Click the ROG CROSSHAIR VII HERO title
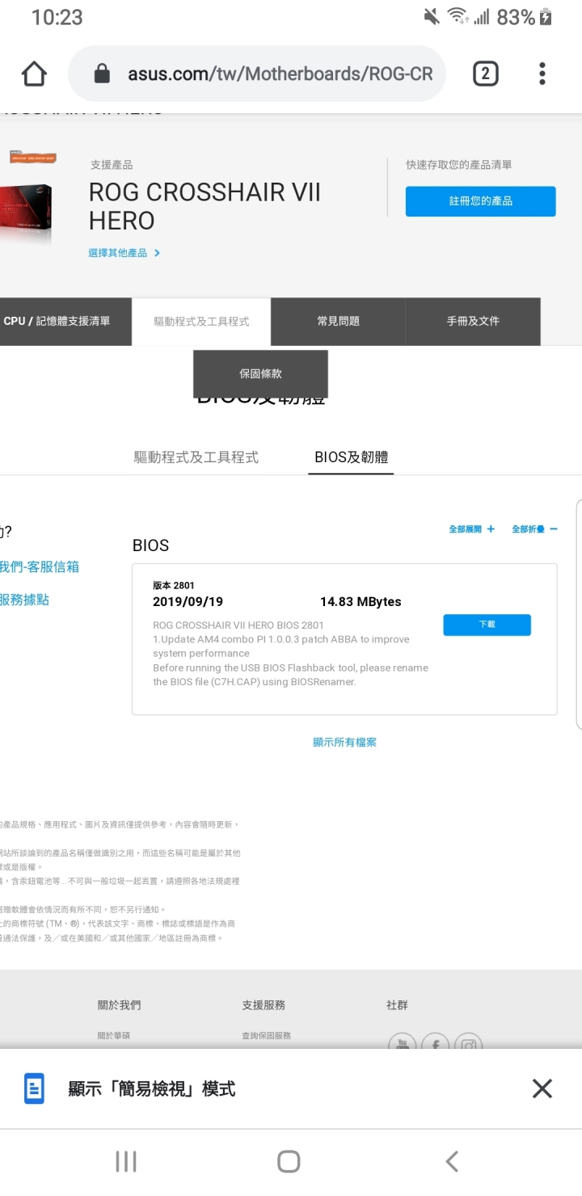 (205, 206)
